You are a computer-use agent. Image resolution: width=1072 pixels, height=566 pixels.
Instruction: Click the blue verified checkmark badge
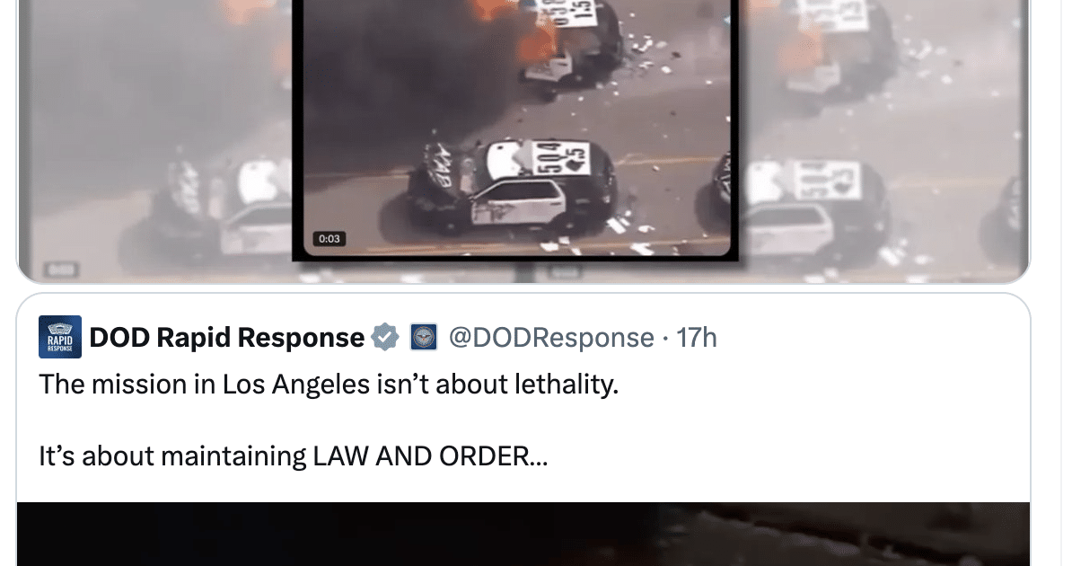(385, 337)
